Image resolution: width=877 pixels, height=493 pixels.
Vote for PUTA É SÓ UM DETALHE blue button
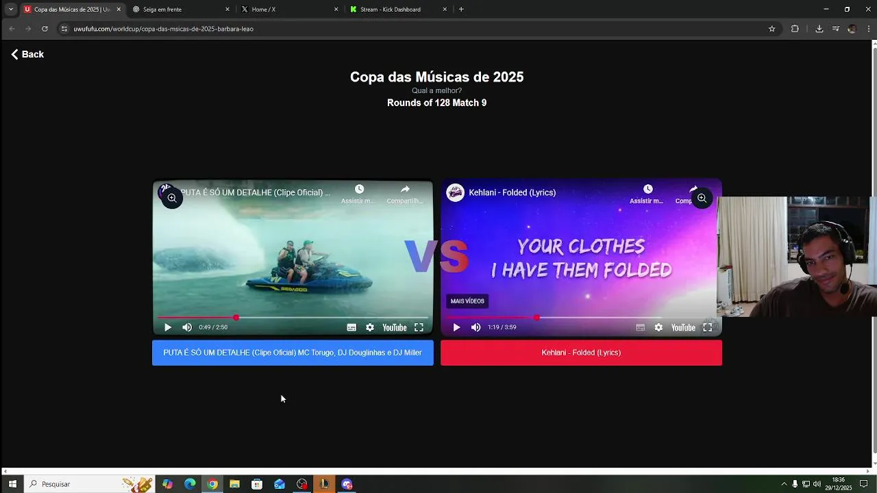[x=293, y=353]
